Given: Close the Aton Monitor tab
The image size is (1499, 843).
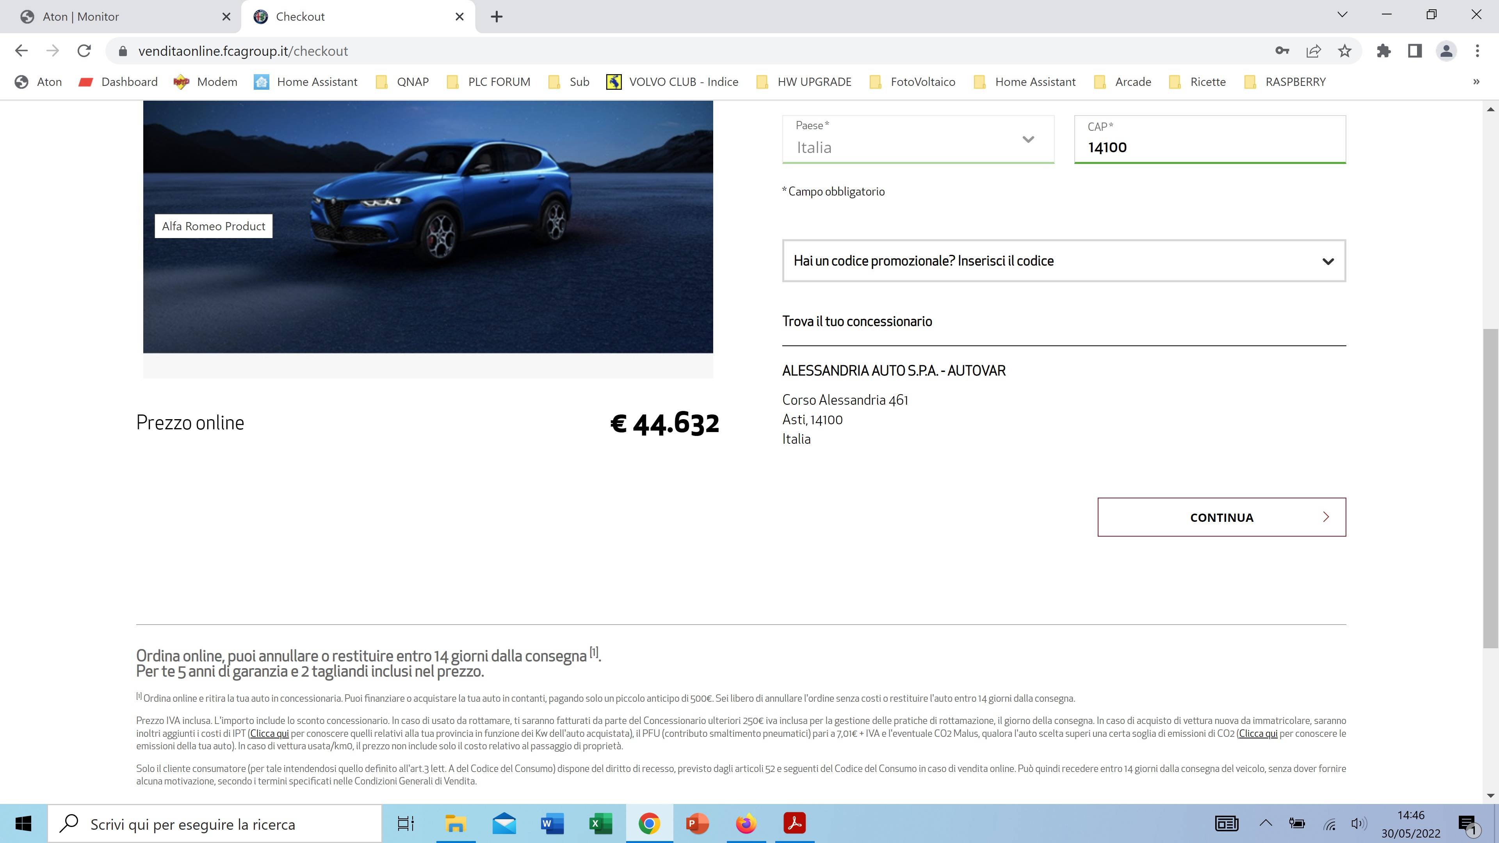Looking at the screenshot, I should (x=226, y=16).
